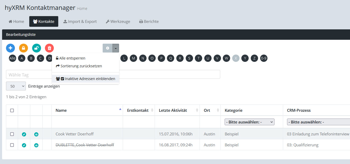
Task: Click the Wähle Tag input field
Action: point(29,75)
